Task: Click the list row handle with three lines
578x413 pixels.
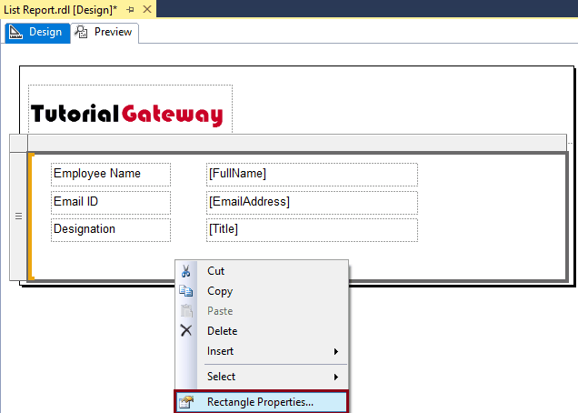Action: click(x=18, y=217)
